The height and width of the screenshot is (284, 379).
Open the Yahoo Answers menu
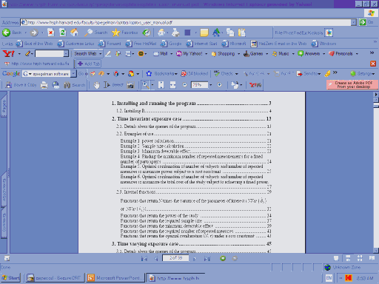pyautogui.click(x=309, y=53)
